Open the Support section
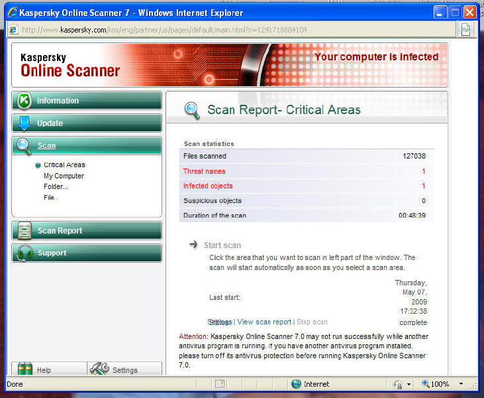The image size is (484, 398). (x=52, y=253)
